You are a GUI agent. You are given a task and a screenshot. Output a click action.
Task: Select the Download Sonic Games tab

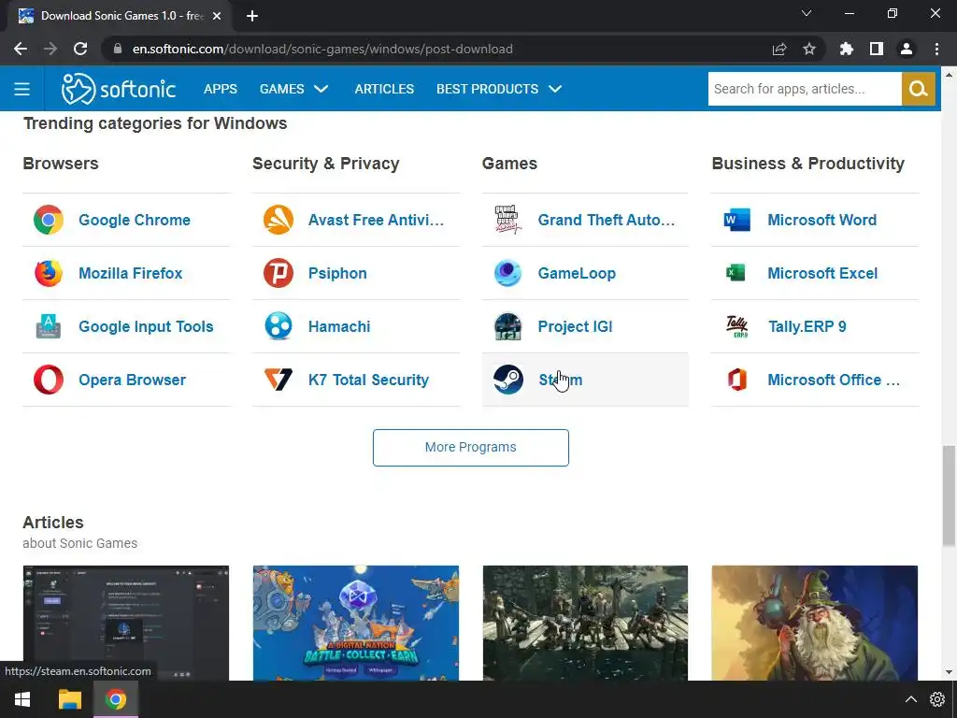pos(120,16)
